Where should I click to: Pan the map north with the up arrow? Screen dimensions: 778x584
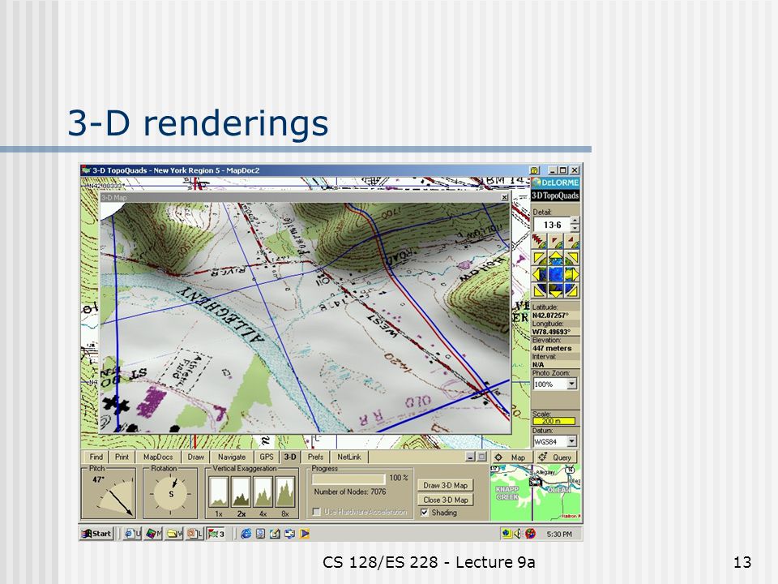556,257
